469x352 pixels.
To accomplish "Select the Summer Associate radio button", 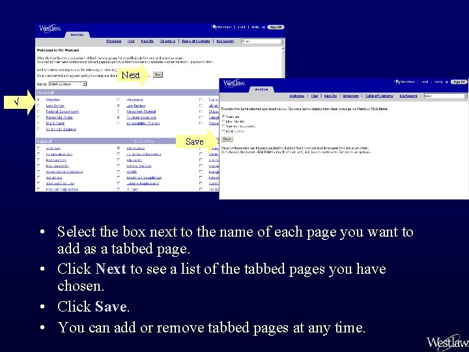I will pos(223,126).
